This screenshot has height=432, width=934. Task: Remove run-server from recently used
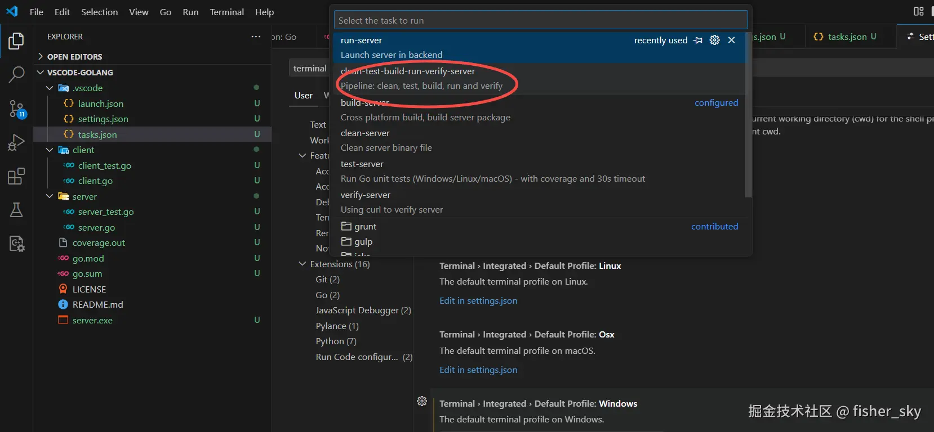pos(731,40)
